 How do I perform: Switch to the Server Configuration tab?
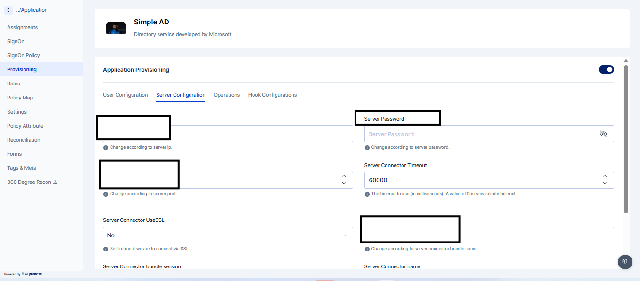pos(181,95)
